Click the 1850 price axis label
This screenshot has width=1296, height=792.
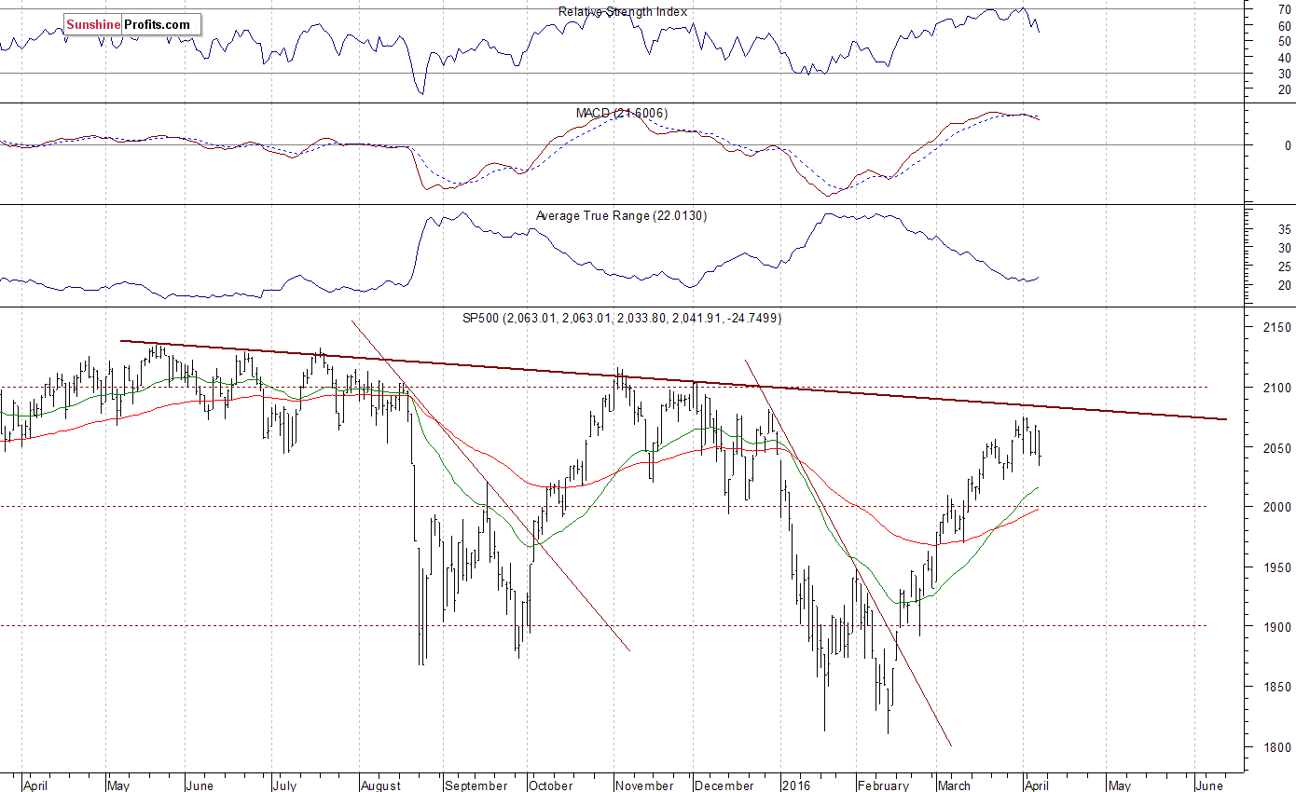[x=1276, y=688]
